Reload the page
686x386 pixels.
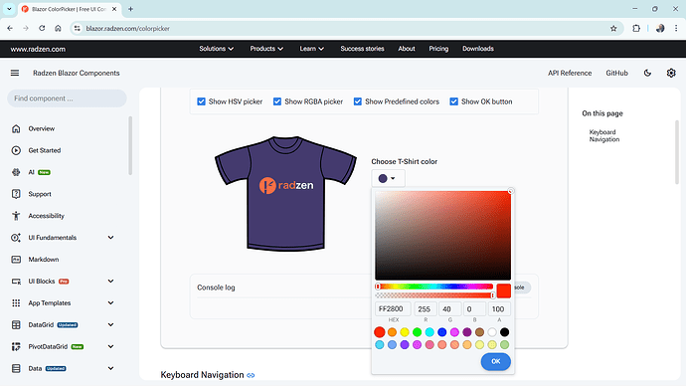(x=42, y=29)
